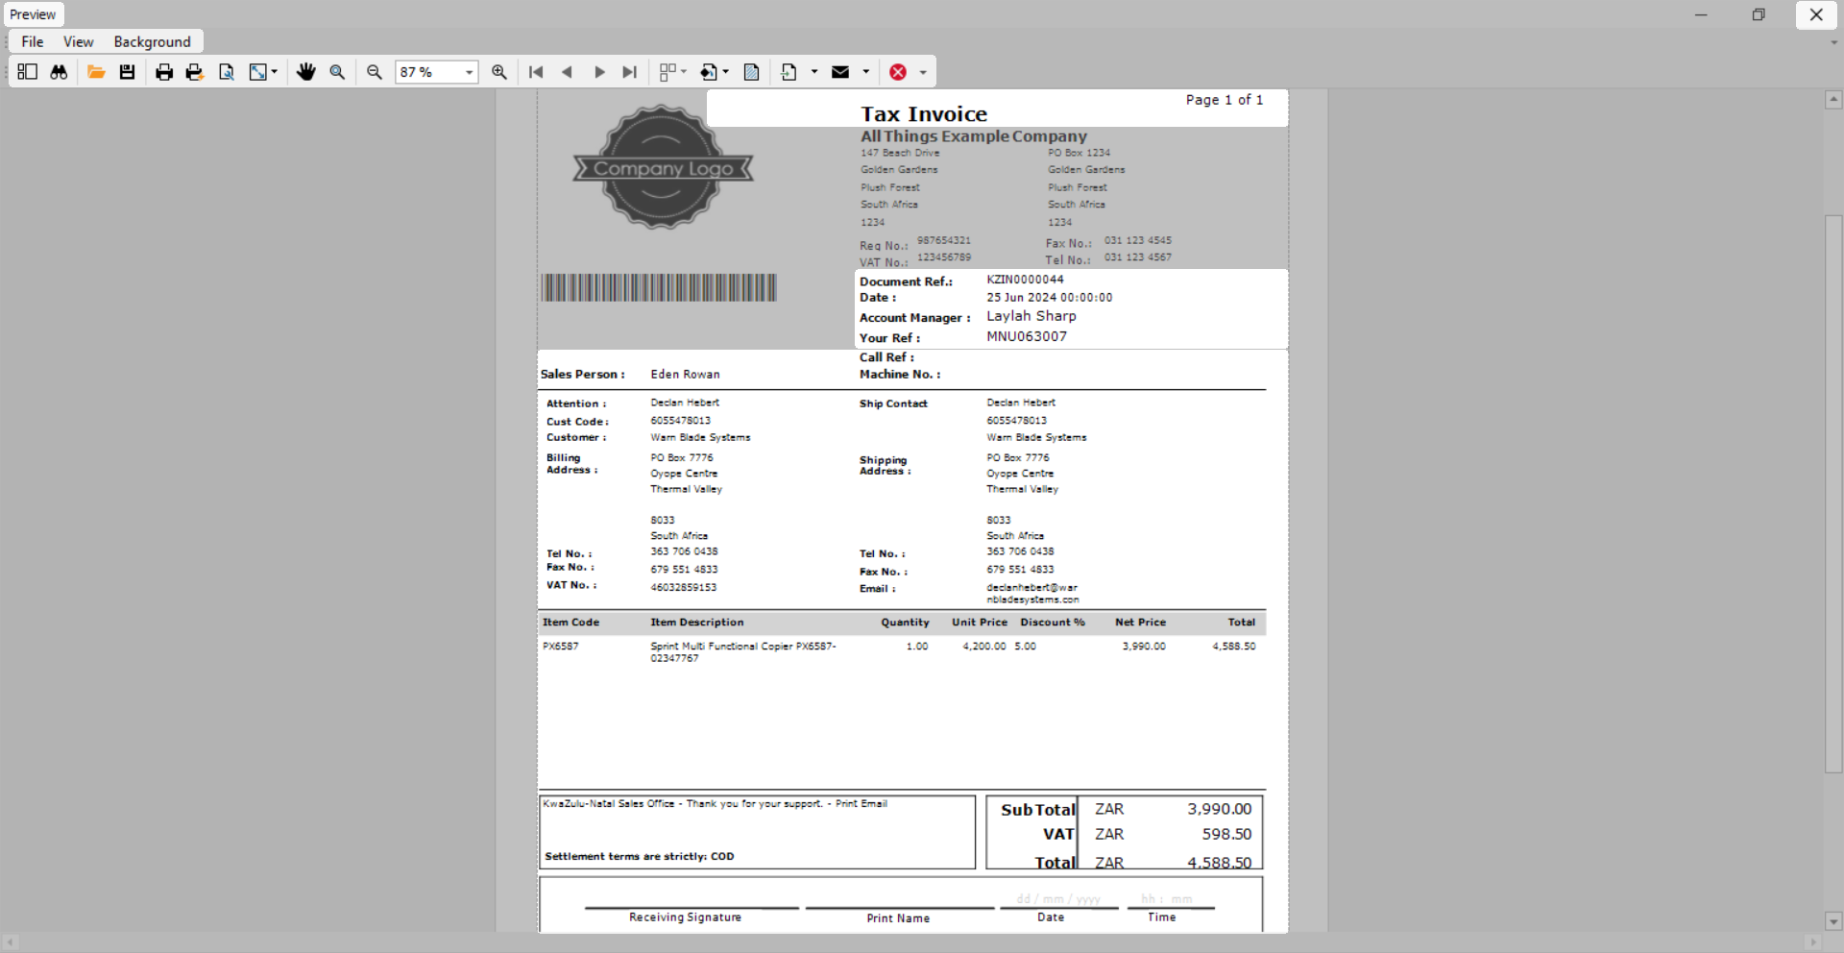Export the document to a file
The image size is (1844, 953).
click(789, 72)
